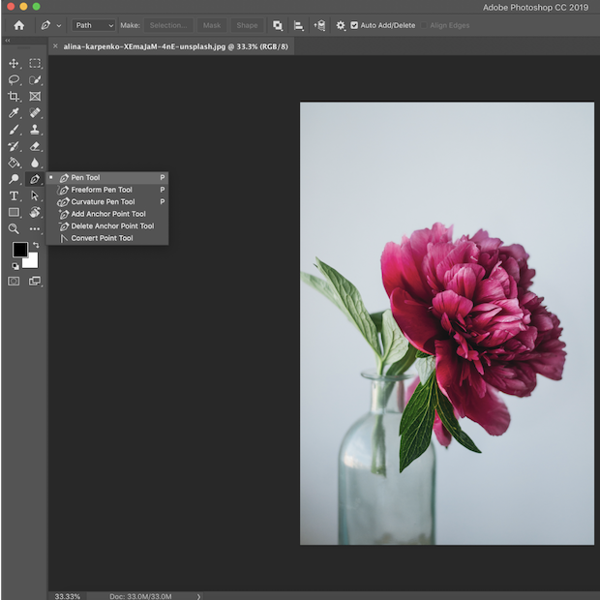This screenshot has width=600, height=600.
Task: Click the black foreground color swatch
Action: pos(19,251)
